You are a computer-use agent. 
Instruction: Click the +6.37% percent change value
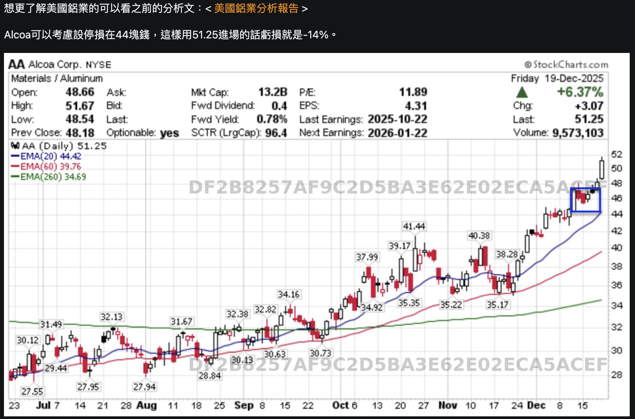580,92
